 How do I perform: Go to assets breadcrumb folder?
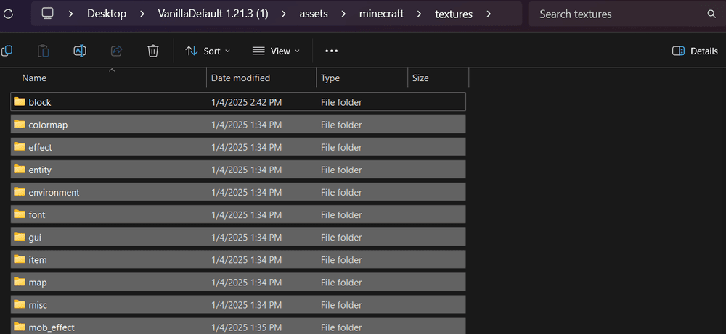click(x=314, y=14)
